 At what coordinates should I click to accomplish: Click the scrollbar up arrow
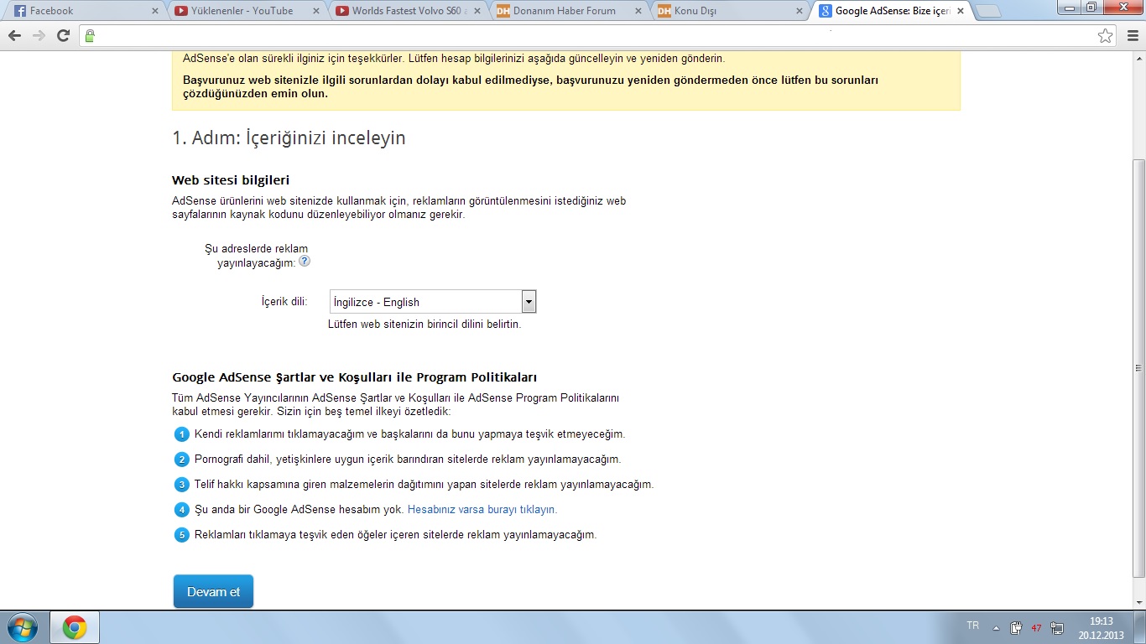click(1138, 58)
